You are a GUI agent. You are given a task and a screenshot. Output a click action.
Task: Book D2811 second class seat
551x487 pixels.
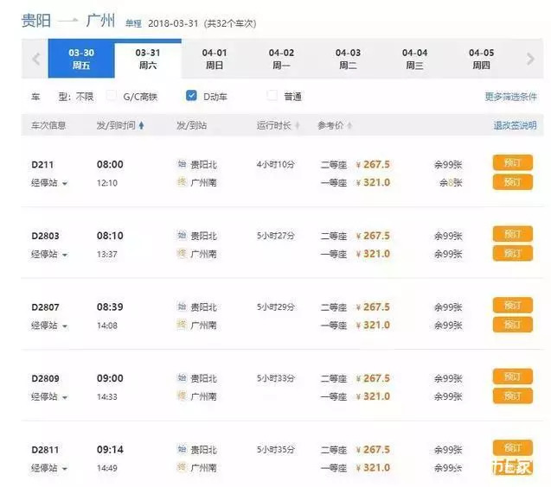(x=513, y=447)
